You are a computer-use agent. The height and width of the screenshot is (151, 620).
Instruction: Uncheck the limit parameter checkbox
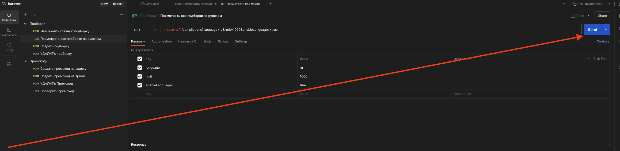point(140,76)
